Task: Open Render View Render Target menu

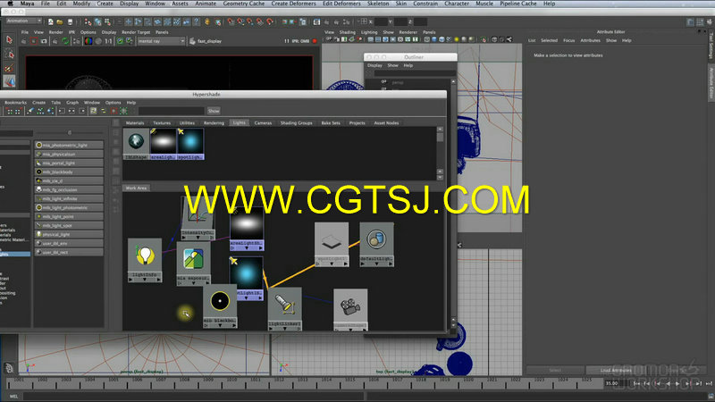Action: tap(136, 32)
